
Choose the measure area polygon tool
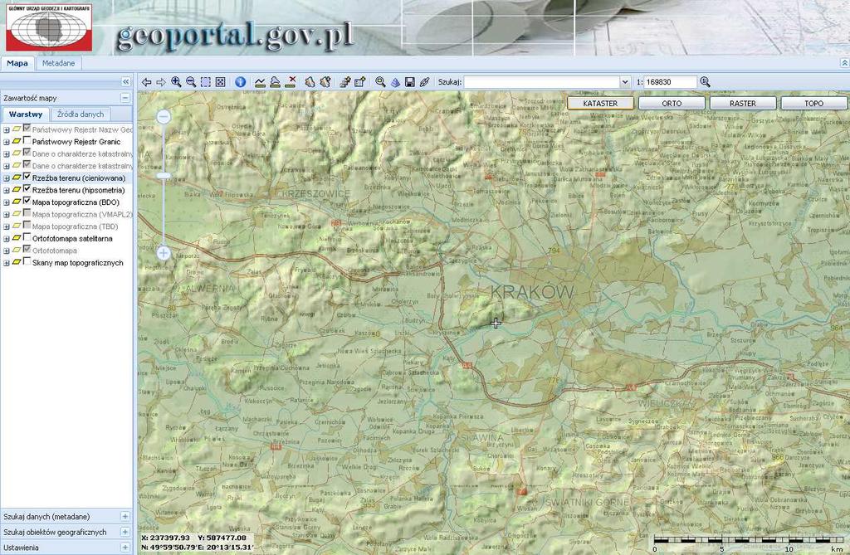[276, 82]
